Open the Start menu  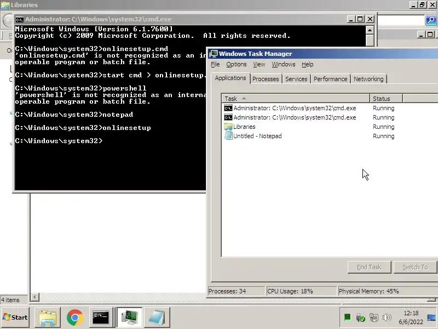15,317
